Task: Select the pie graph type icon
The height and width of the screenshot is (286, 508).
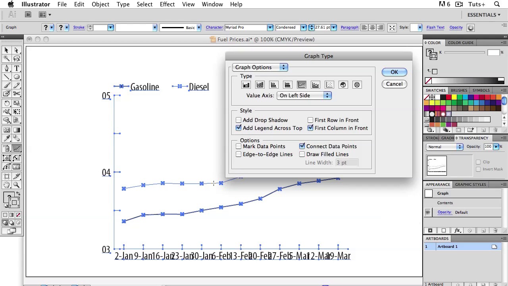Action: [343, 85]
